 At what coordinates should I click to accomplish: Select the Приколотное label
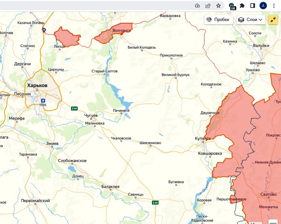point(171,55)
